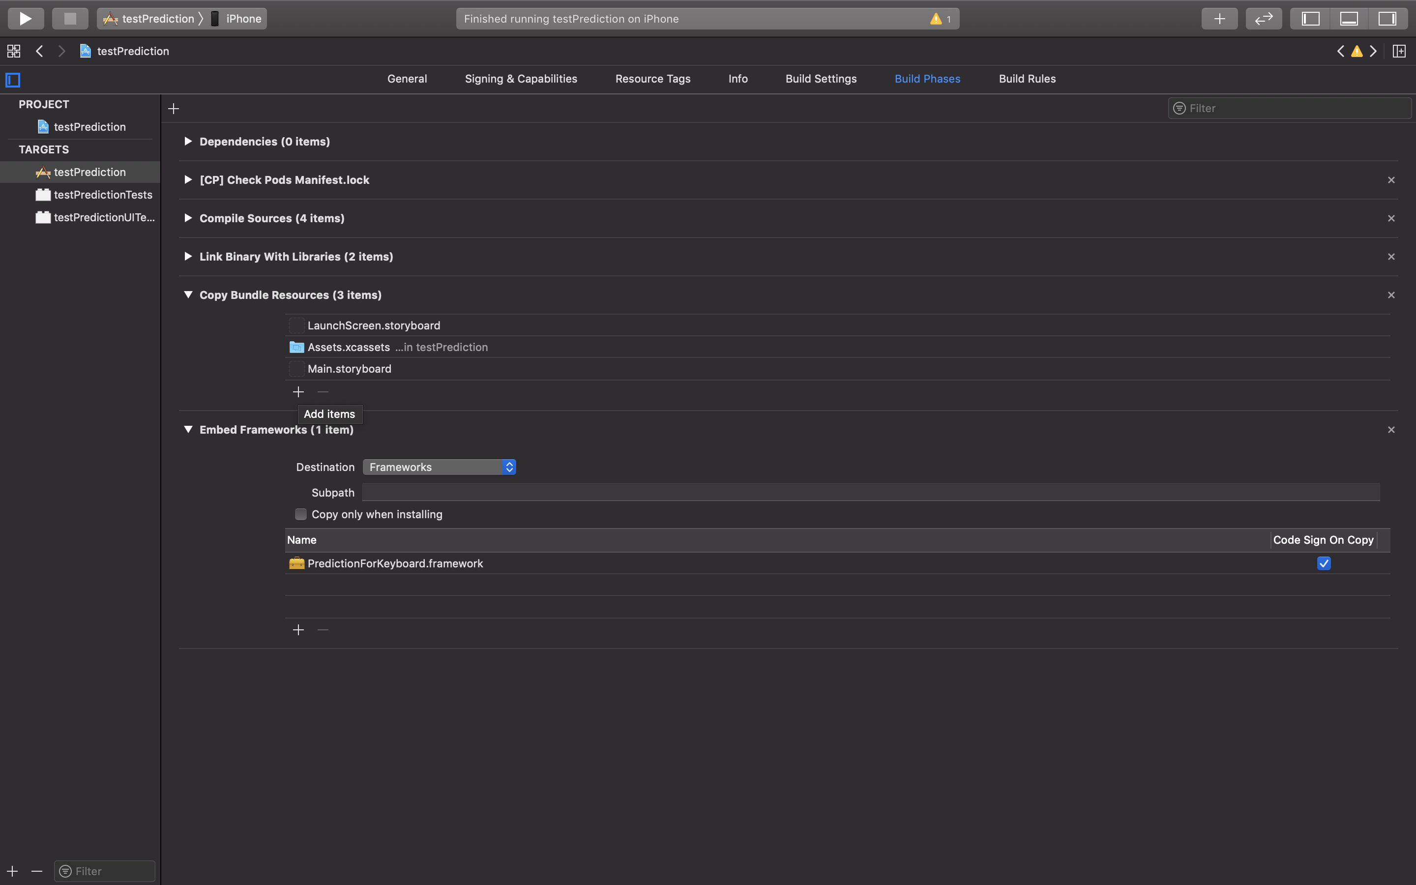Screen dimensions: 1416x885
Task: Open the Library plus button in the toolbar
Action: 1219,19
